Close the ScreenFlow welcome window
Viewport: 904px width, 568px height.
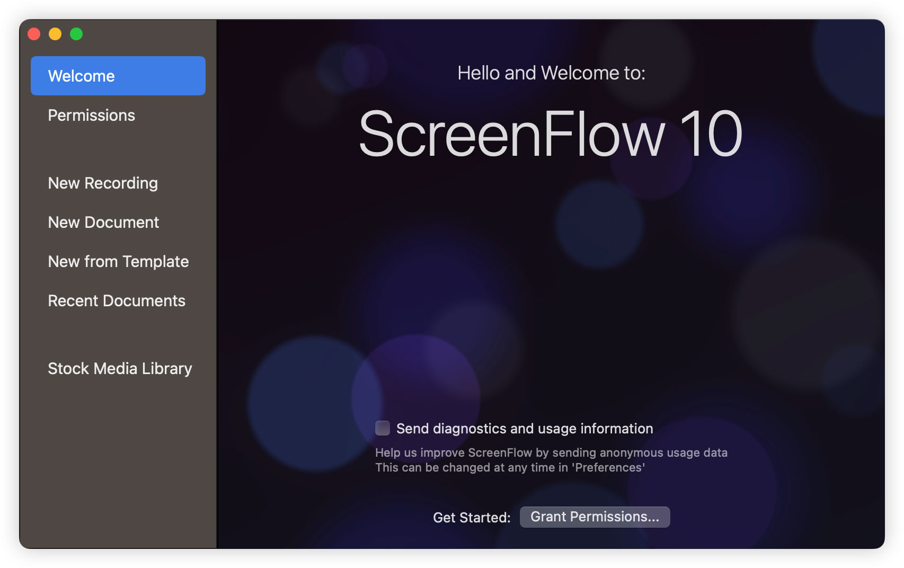(34, 34)
